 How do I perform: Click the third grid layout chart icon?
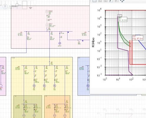coord(106,1)
